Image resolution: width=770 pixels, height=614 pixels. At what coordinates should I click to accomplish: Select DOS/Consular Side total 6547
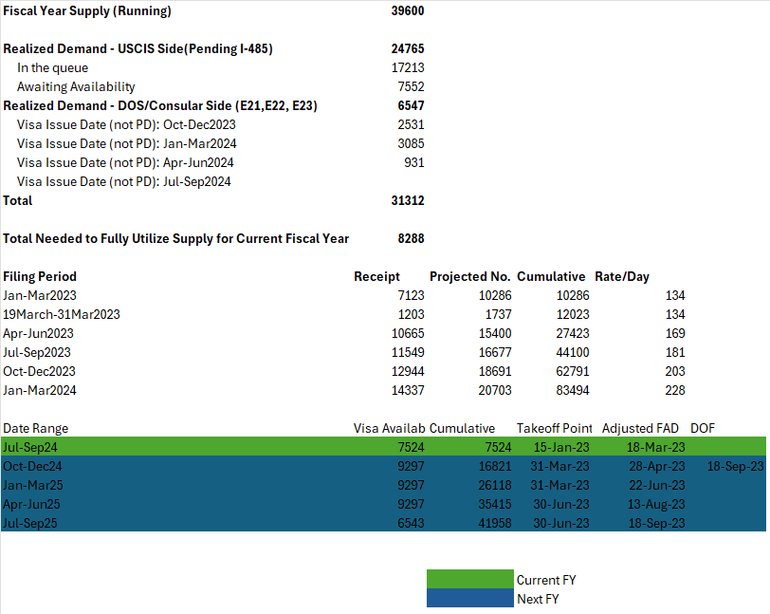pyautogui.click(x=411, y=105)
